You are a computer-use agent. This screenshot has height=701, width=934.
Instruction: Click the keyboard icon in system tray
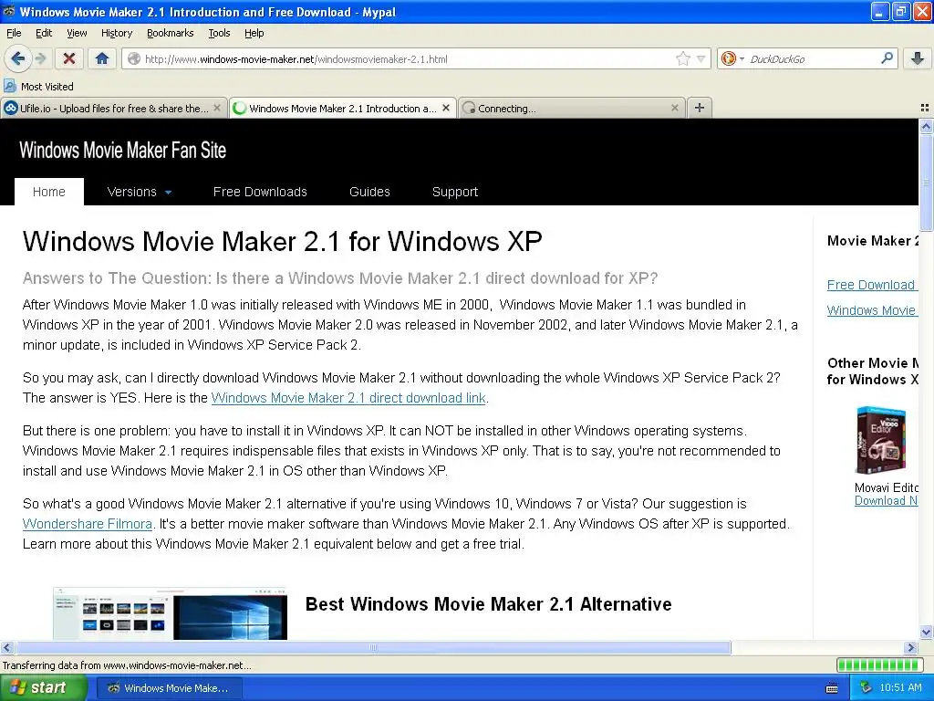click(832, 688)
